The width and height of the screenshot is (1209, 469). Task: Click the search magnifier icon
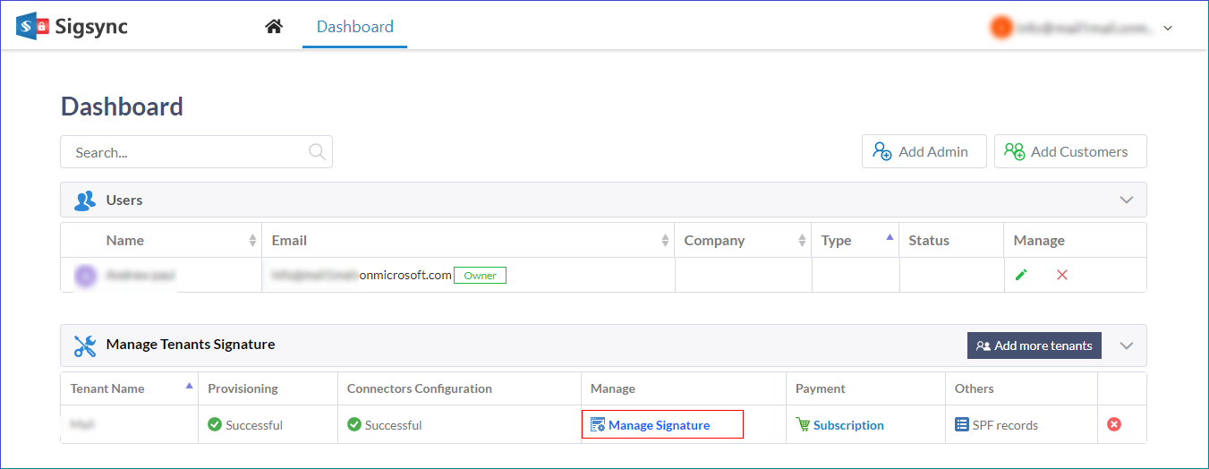point(317,152)
